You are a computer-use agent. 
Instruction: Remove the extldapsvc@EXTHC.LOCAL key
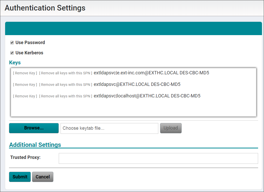point(25,85)
